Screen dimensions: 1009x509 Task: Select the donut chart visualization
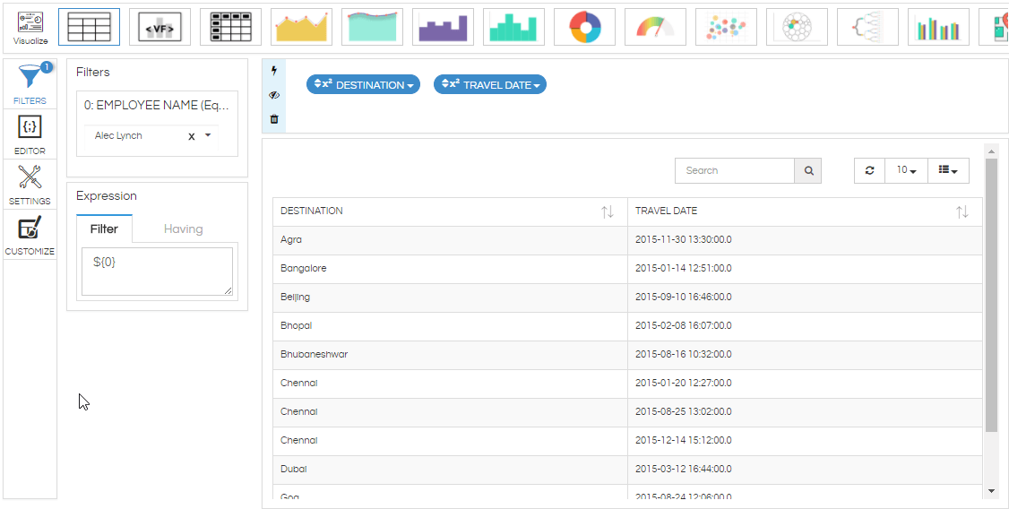[584, 27]
